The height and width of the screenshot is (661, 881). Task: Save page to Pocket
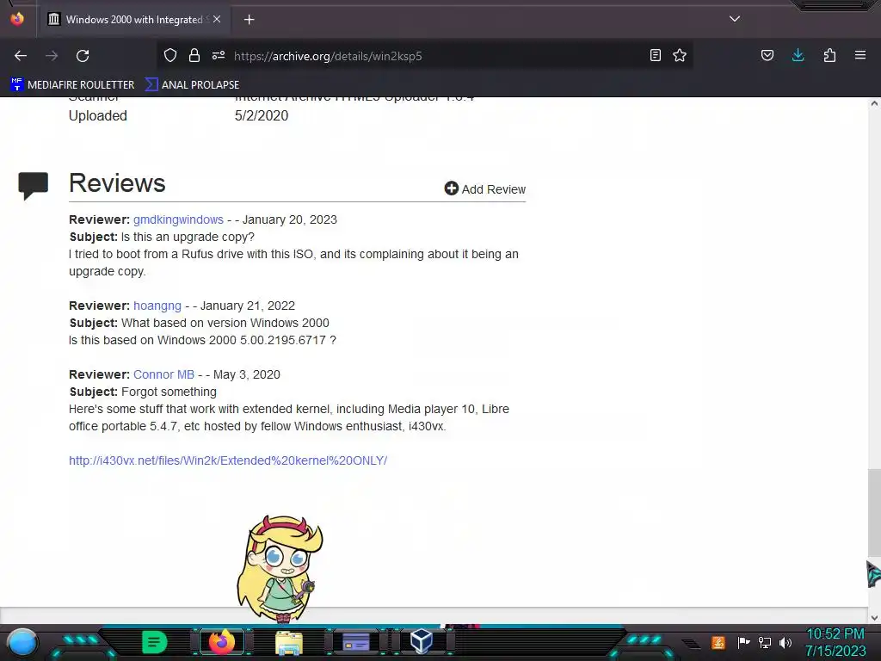(767, 55)
